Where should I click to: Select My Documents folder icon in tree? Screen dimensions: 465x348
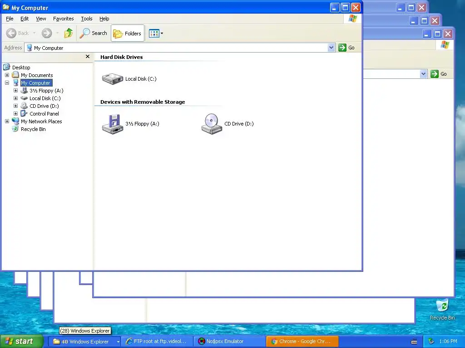15,75
